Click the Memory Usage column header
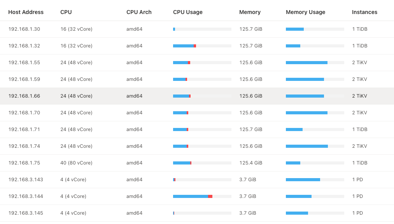The width and height of the screenshot is (394, 224). tap(305, 12)
